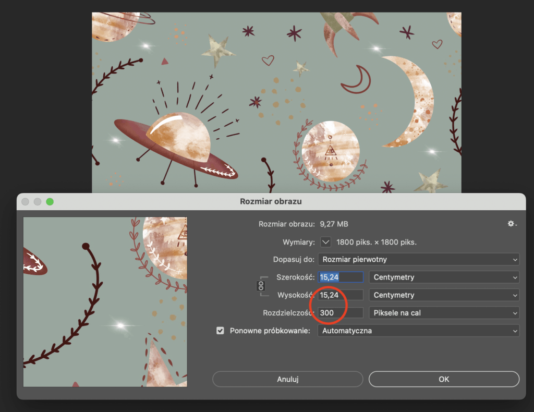Open the gear settings menu in dialog
The height and width of the screenshot is (412, 534).
point(512,224)
